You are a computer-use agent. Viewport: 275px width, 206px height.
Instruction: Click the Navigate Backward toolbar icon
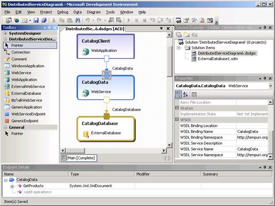click(x=111, y=21)
